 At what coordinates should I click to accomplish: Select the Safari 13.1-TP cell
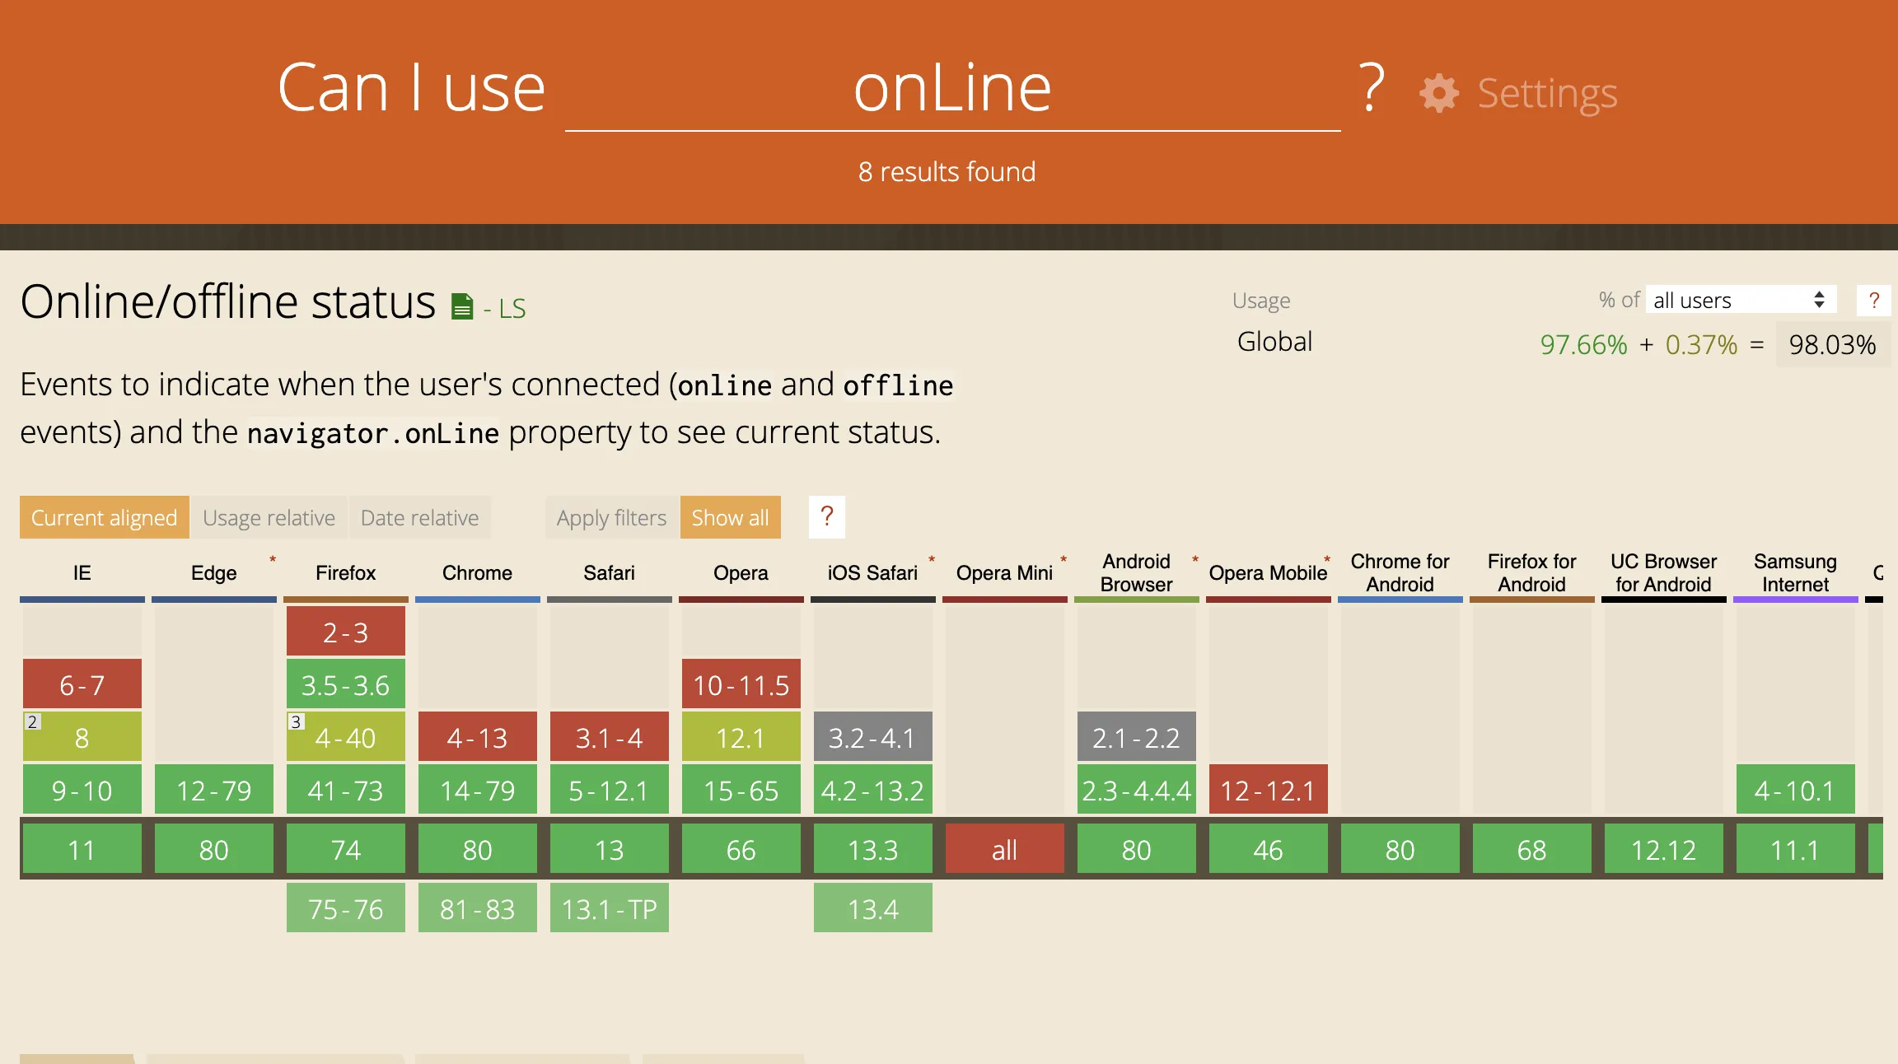click(610, 908)
